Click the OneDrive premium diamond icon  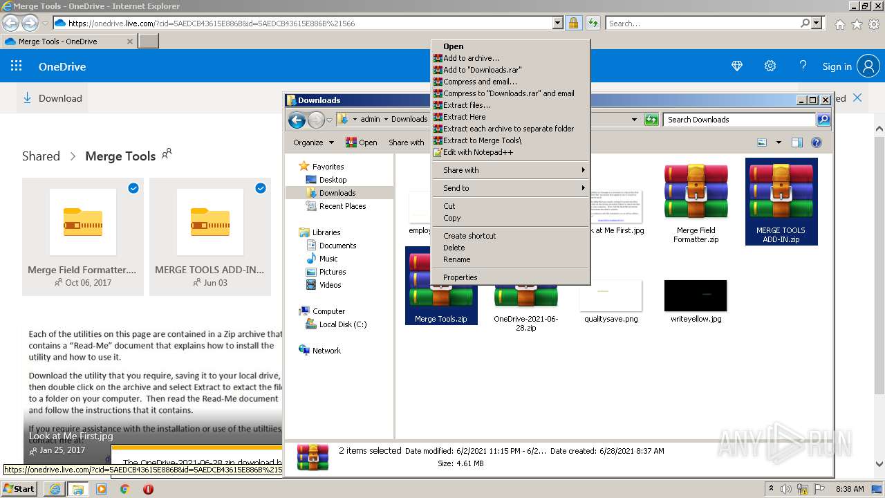point(737,66)
